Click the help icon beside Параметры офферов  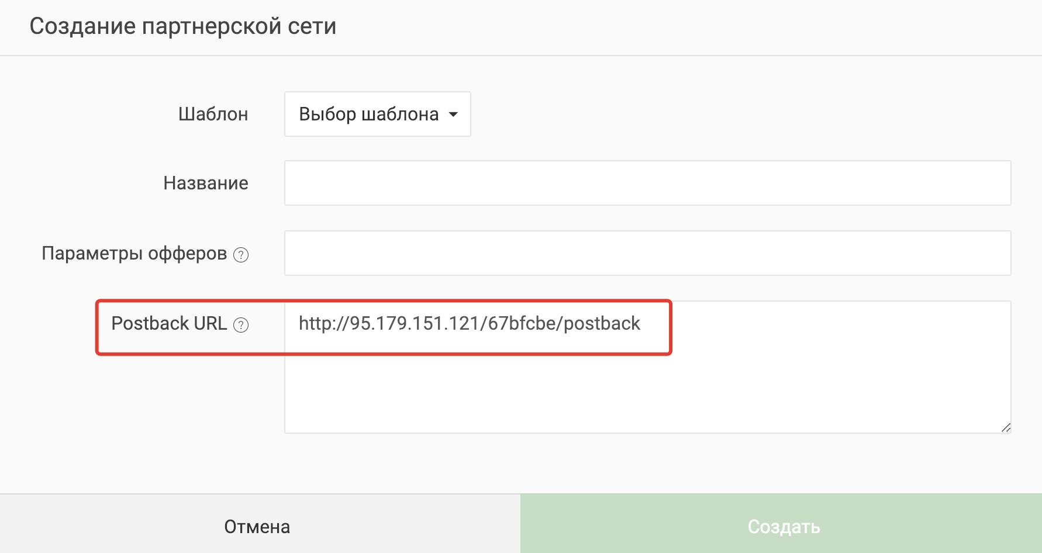241,255
